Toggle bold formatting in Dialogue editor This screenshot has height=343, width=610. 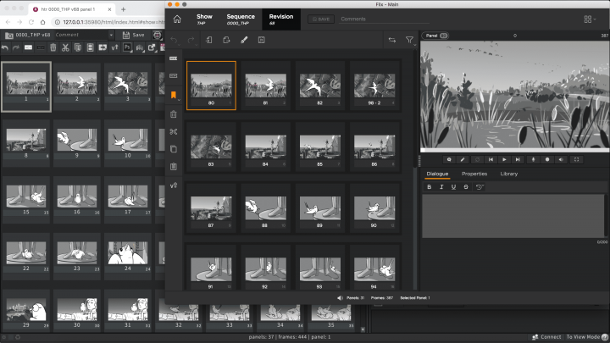(430, 187)
